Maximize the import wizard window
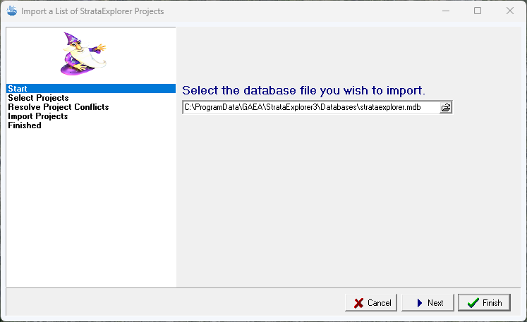 tap(478, 11)
